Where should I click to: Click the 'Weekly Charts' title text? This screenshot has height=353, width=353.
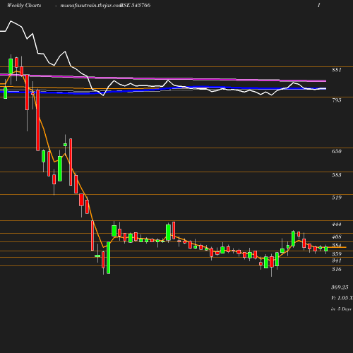[24, 5]
